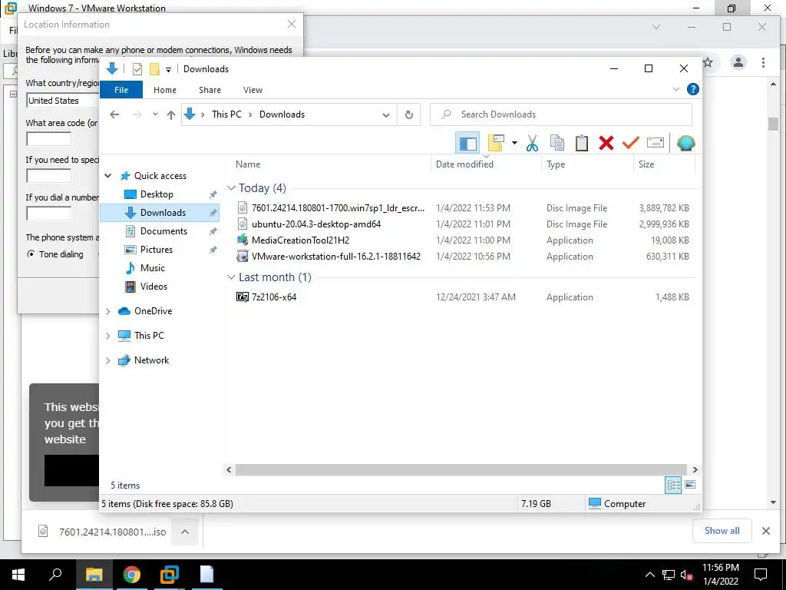786x590 pixels.
Task: Click in the Search Downloads box
Action: point(561,115)
